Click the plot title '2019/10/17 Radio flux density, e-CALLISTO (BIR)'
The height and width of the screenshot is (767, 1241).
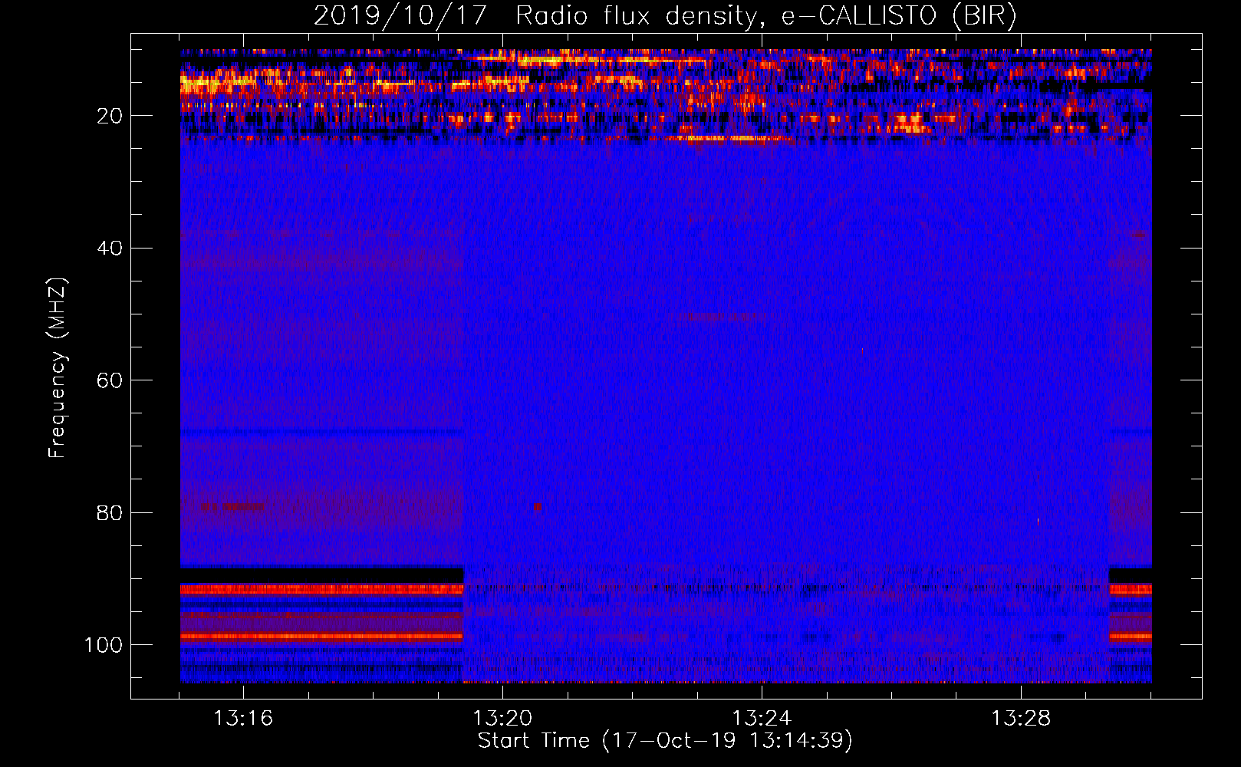tap(665, 15)
